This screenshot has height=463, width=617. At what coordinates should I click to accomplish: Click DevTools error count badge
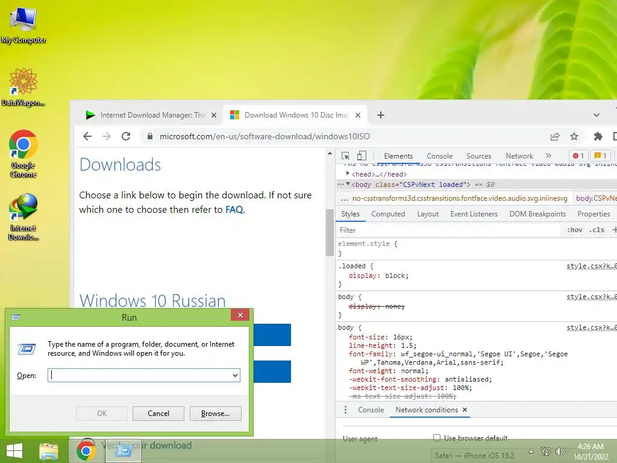click(x=578, y=156)
